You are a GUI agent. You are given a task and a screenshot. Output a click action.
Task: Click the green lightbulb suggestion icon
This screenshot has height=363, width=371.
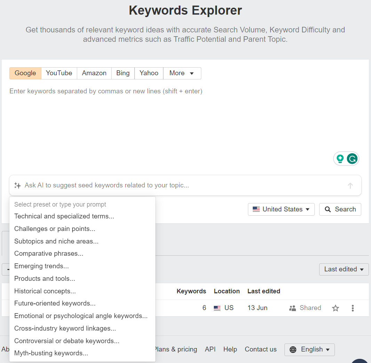tap(340, 159)
